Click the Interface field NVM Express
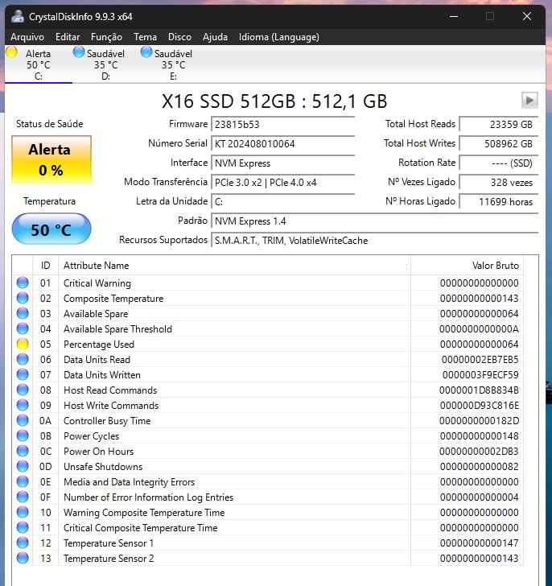 [x=282, y=163]
